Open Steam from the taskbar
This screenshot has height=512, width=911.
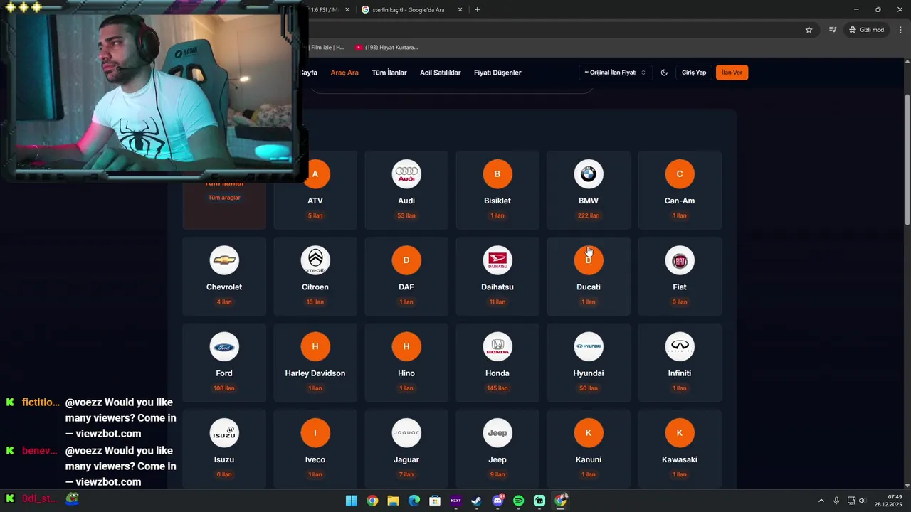[476, 501]
